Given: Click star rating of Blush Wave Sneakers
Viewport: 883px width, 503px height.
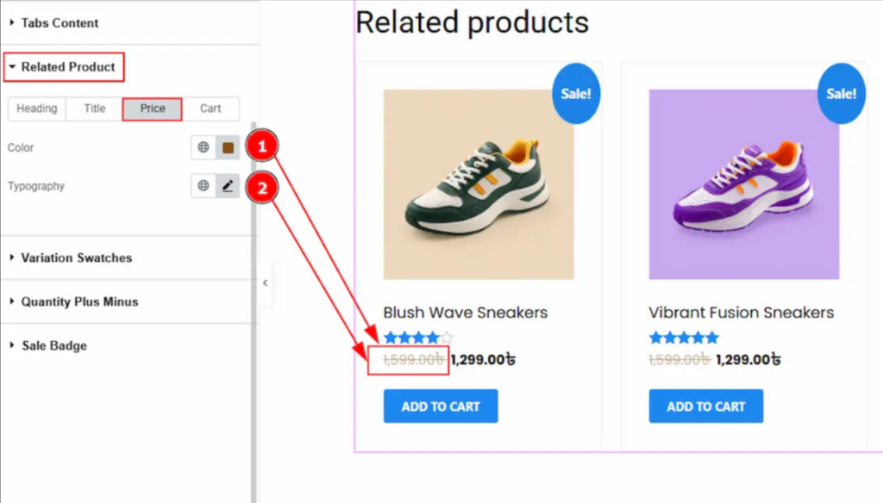Looking at the screenshot, I should tap(418, 338).
